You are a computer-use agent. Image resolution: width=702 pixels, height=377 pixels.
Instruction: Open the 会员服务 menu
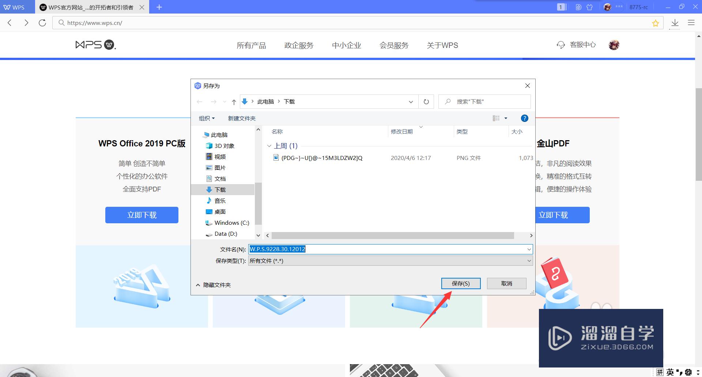point(394,45)
